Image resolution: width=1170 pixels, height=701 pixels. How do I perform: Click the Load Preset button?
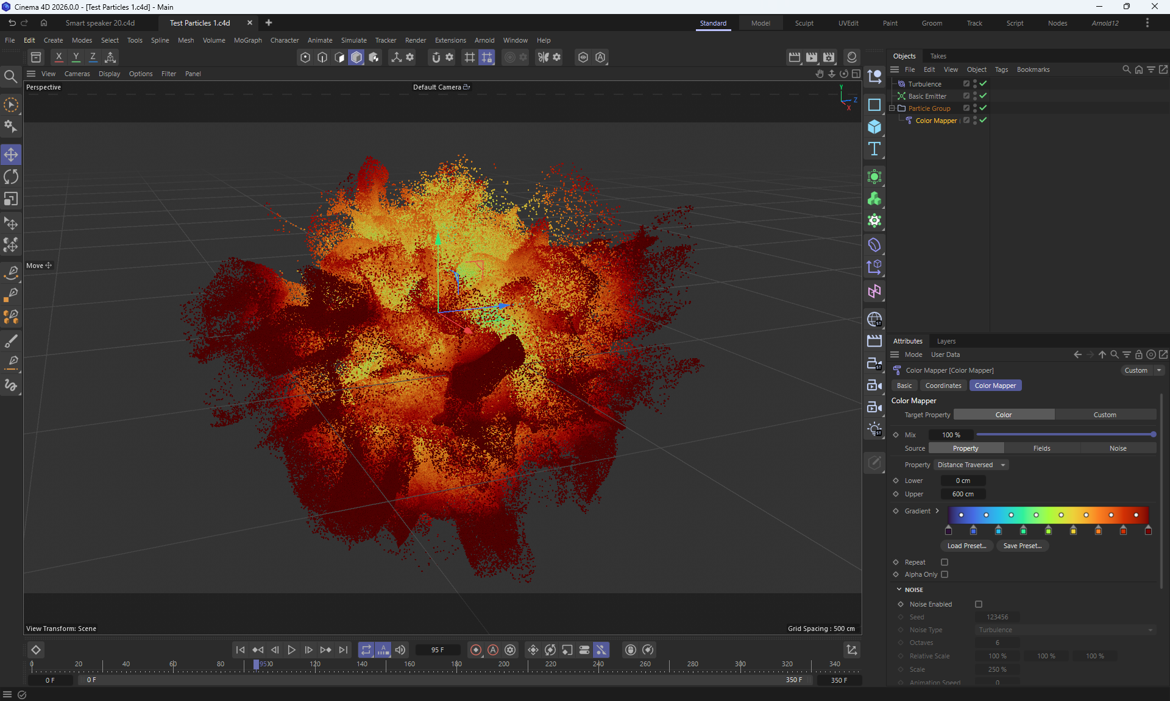966,546
